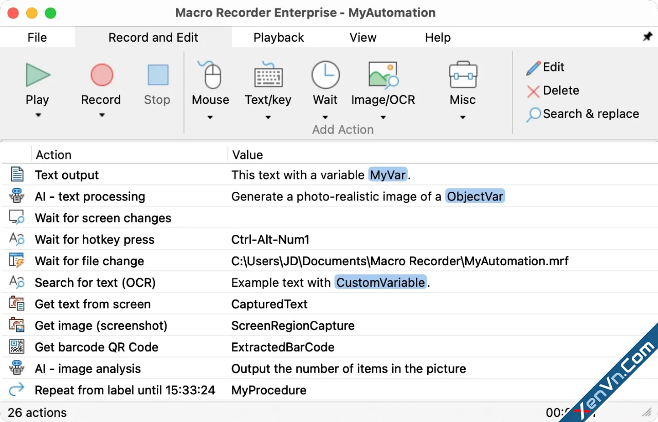The image size is (658, 422).
Task: Expand the Wait dropdown arrow
Action: point(325,118)
